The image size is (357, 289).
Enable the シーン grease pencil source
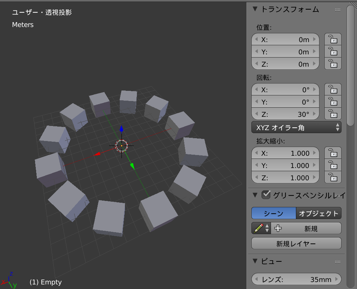click(274, 213)
